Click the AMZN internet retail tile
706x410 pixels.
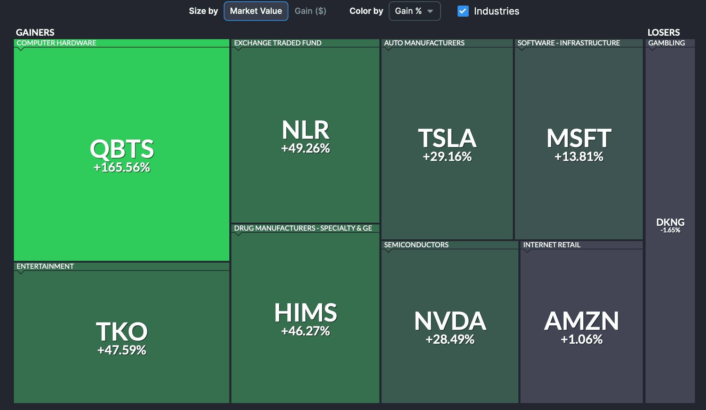[582, 326]
